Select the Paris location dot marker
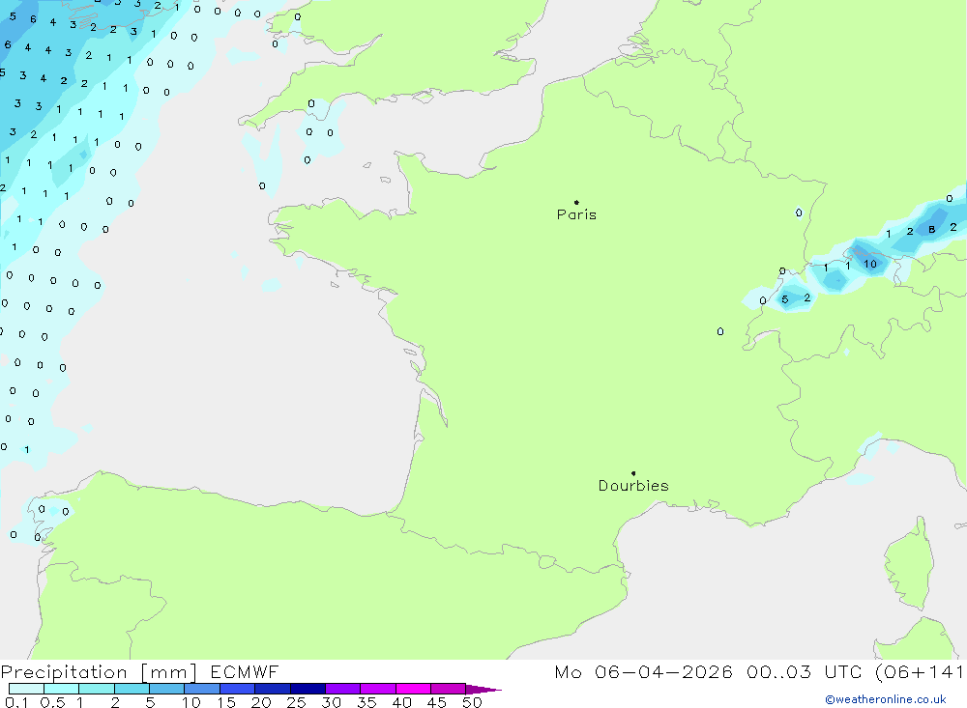Image resolution: width=967 pixels, height=708 pixels. (576, 202)
